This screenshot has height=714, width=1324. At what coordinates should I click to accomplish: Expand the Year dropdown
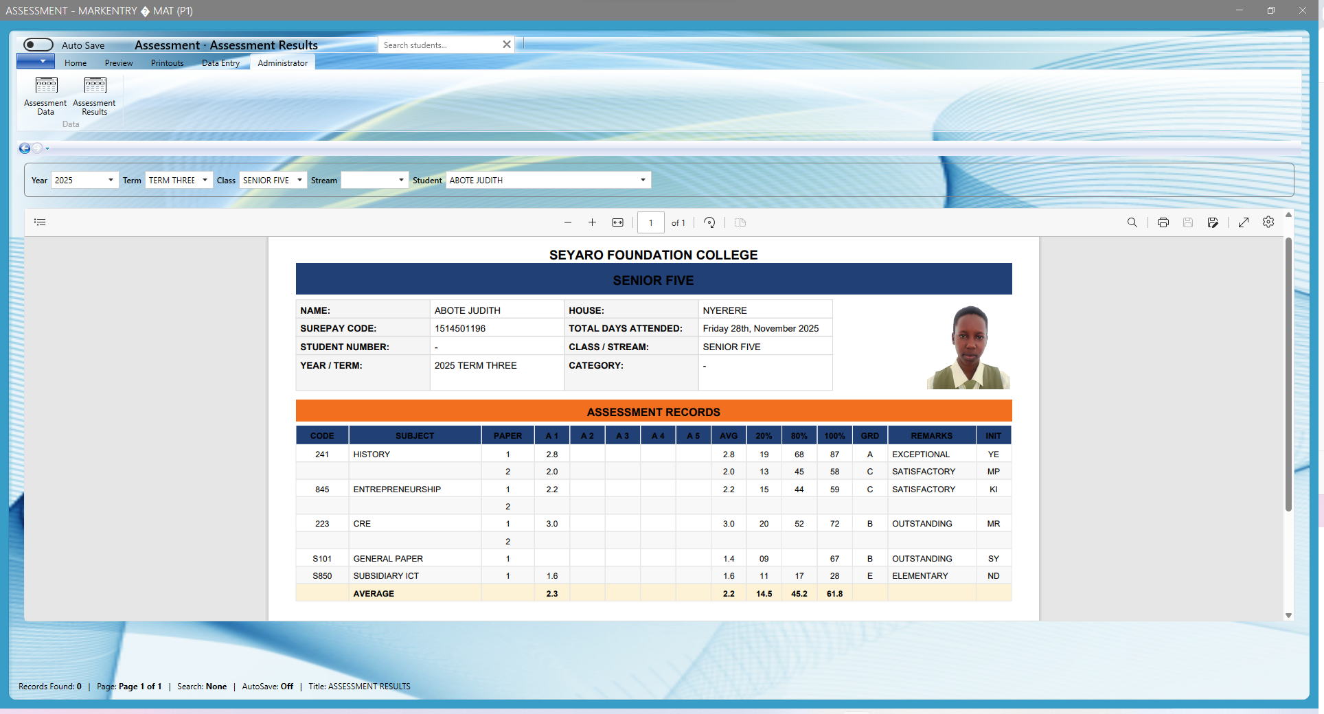point(111,181)
